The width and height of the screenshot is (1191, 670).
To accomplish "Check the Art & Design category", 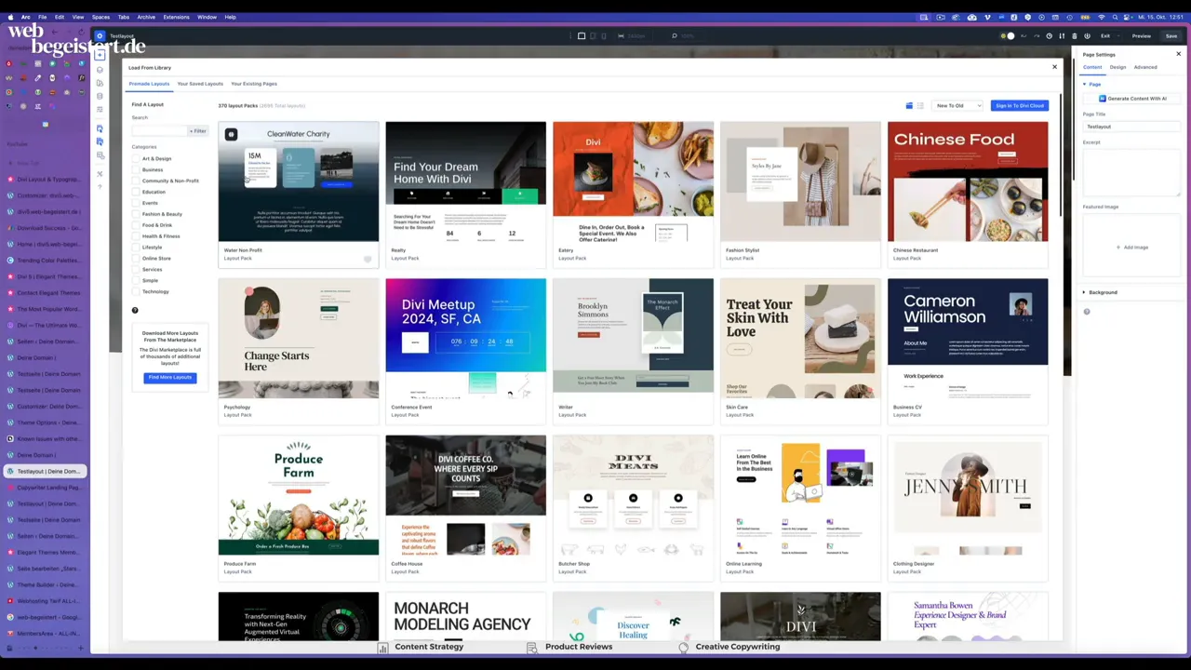I will tap(136, 159).
